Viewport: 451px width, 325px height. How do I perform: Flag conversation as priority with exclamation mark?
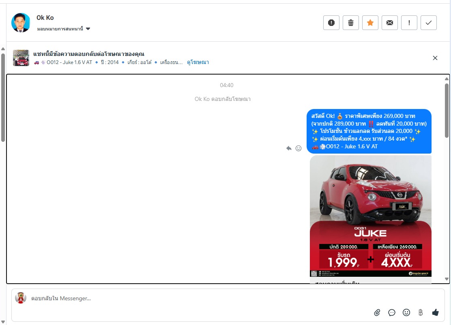tap(409, 23)
